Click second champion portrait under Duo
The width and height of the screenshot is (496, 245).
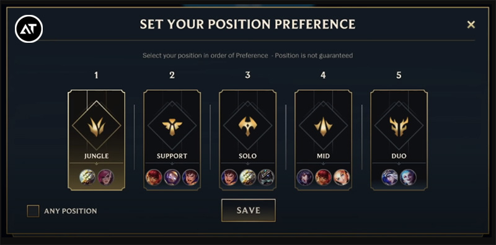point(408,177)
